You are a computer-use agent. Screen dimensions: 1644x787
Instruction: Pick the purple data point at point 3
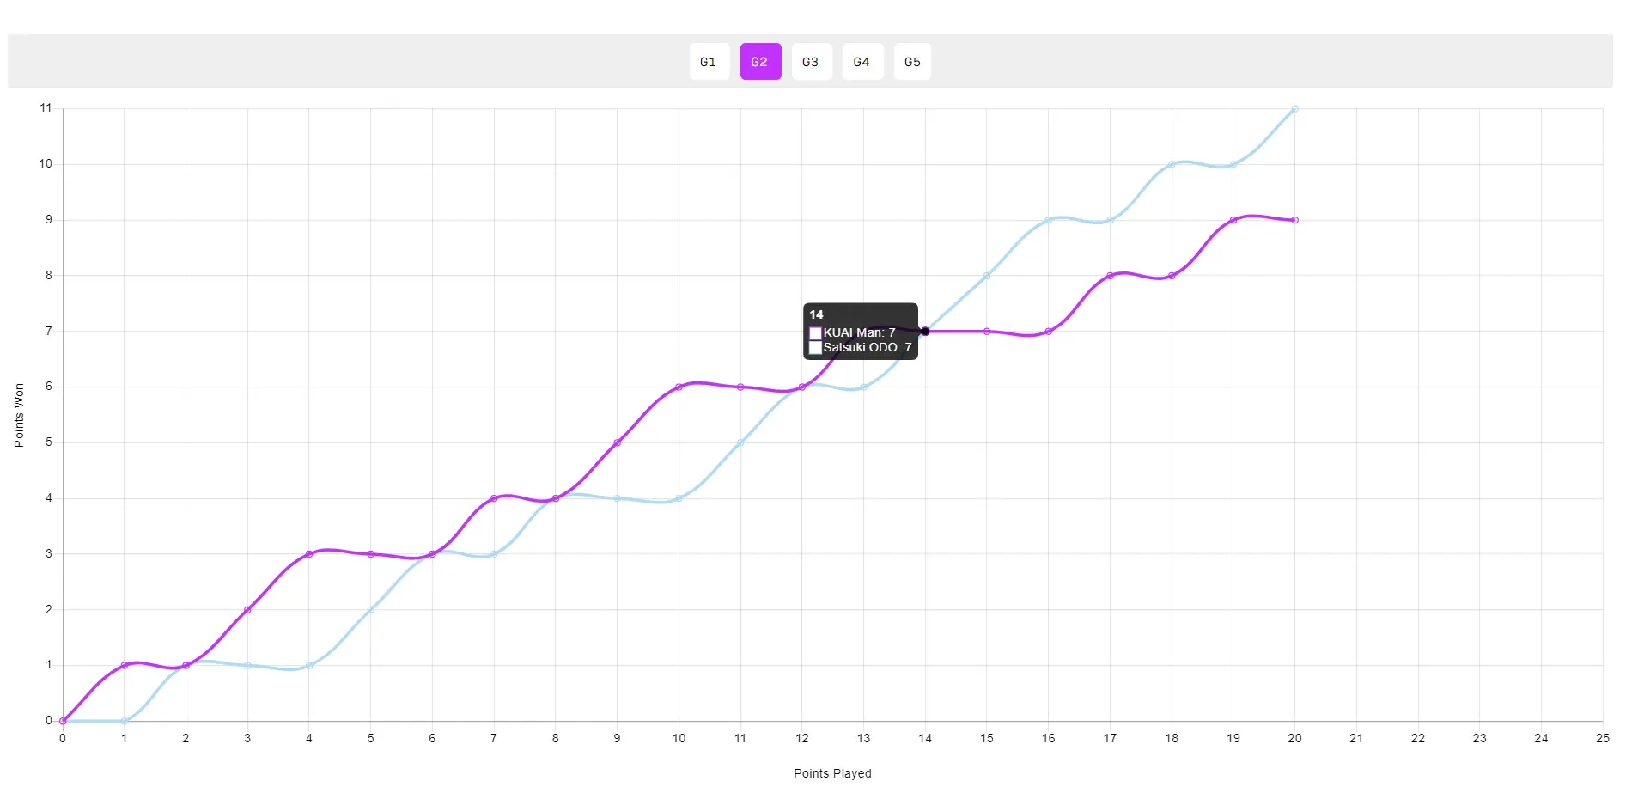[247, 610]
